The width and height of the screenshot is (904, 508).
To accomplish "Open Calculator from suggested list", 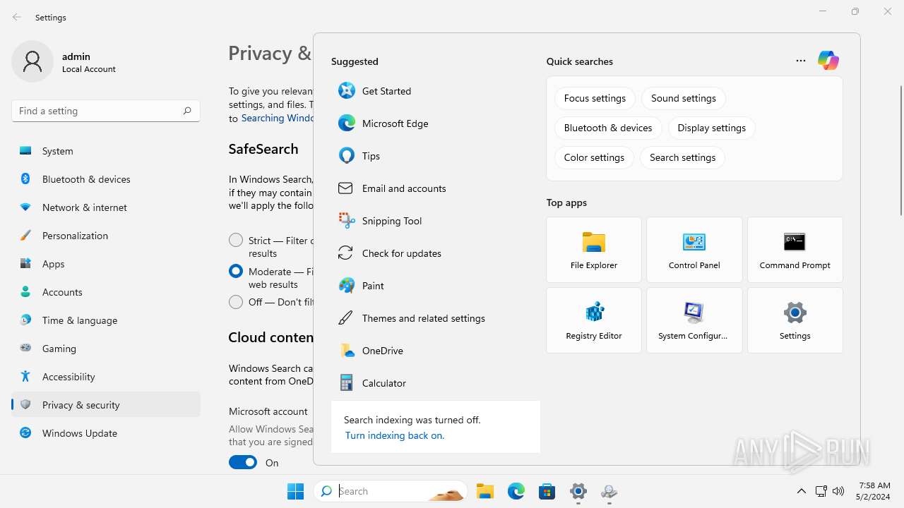I will click(x=435, y=383).
